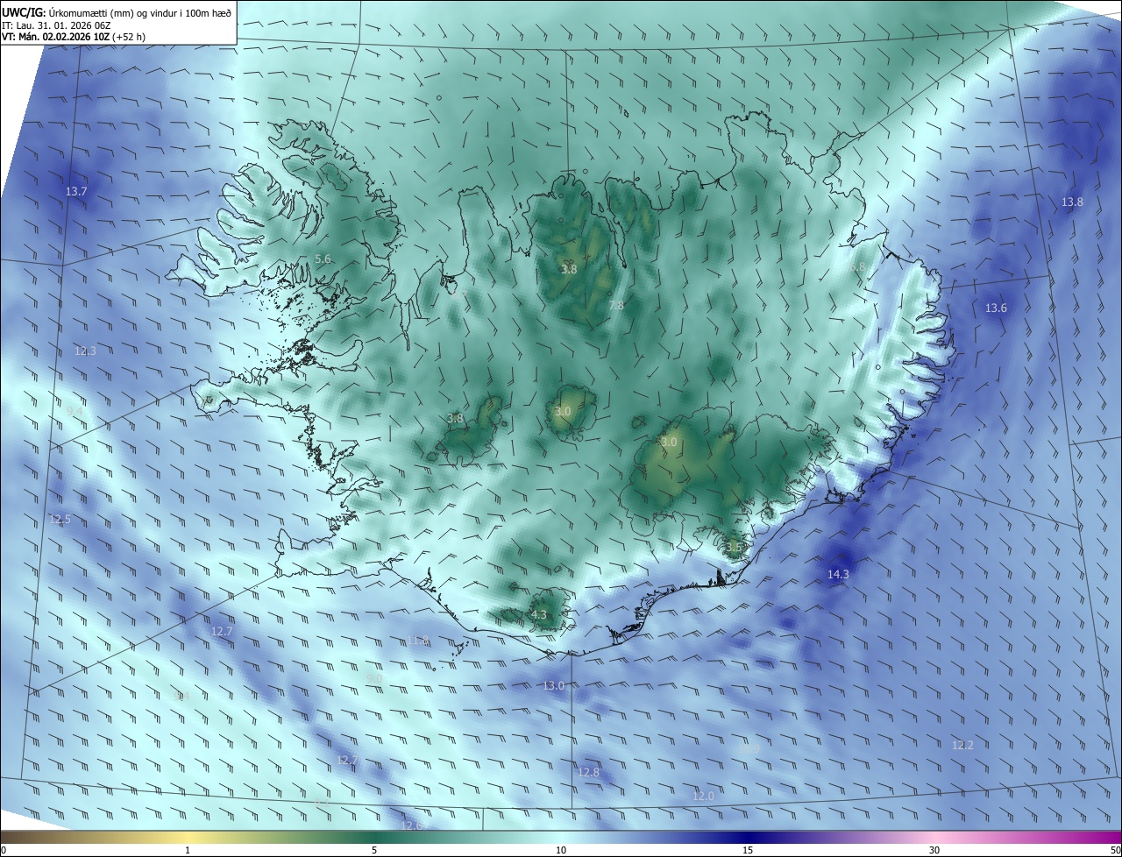Click the 12.5 value label on the map
Screen dimensions: 1122x857
[x=60, y=519]
